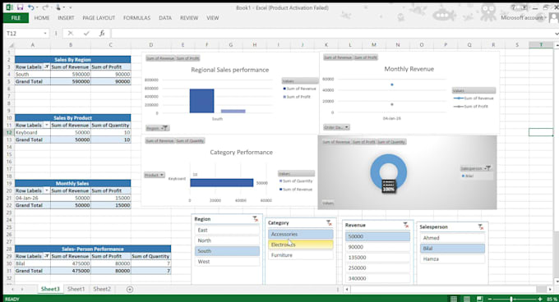559x302 pixels.
Task: Select 90000 in Revenue slicer
Action: click(377, 247)
